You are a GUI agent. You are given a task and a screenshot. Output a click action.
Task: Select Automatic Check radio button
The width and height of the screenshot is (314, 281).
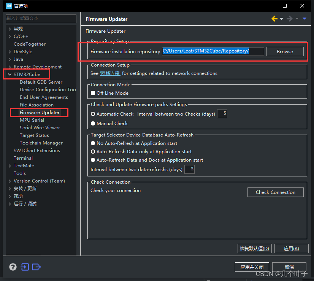tap(93, 114)
